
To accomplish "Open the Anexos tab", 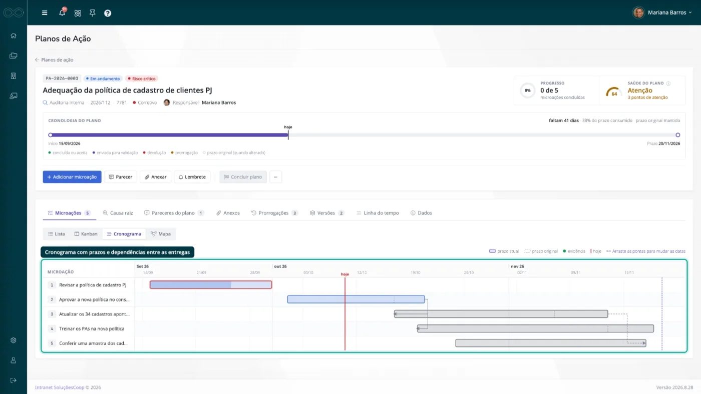I will [x=228, y=213].
